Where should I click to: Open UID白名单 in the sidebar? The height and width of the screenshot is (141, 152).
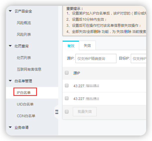pos(25,104)
